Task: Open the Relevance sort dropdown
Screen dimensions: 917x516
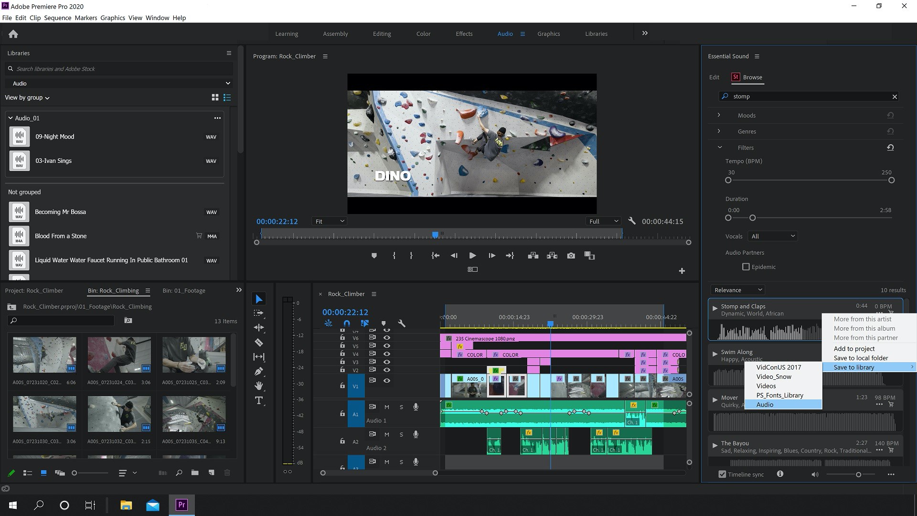Action: pyautogui.click(x=737, y=290)
